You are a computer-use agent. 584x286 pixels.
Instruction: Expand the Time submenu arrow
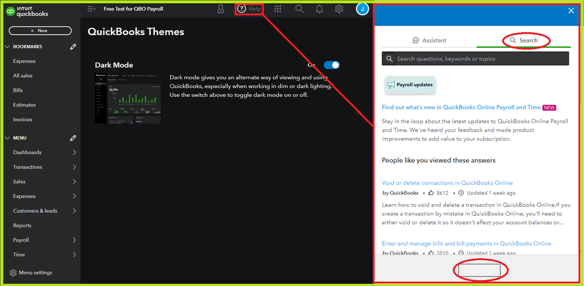click(74, 255)
